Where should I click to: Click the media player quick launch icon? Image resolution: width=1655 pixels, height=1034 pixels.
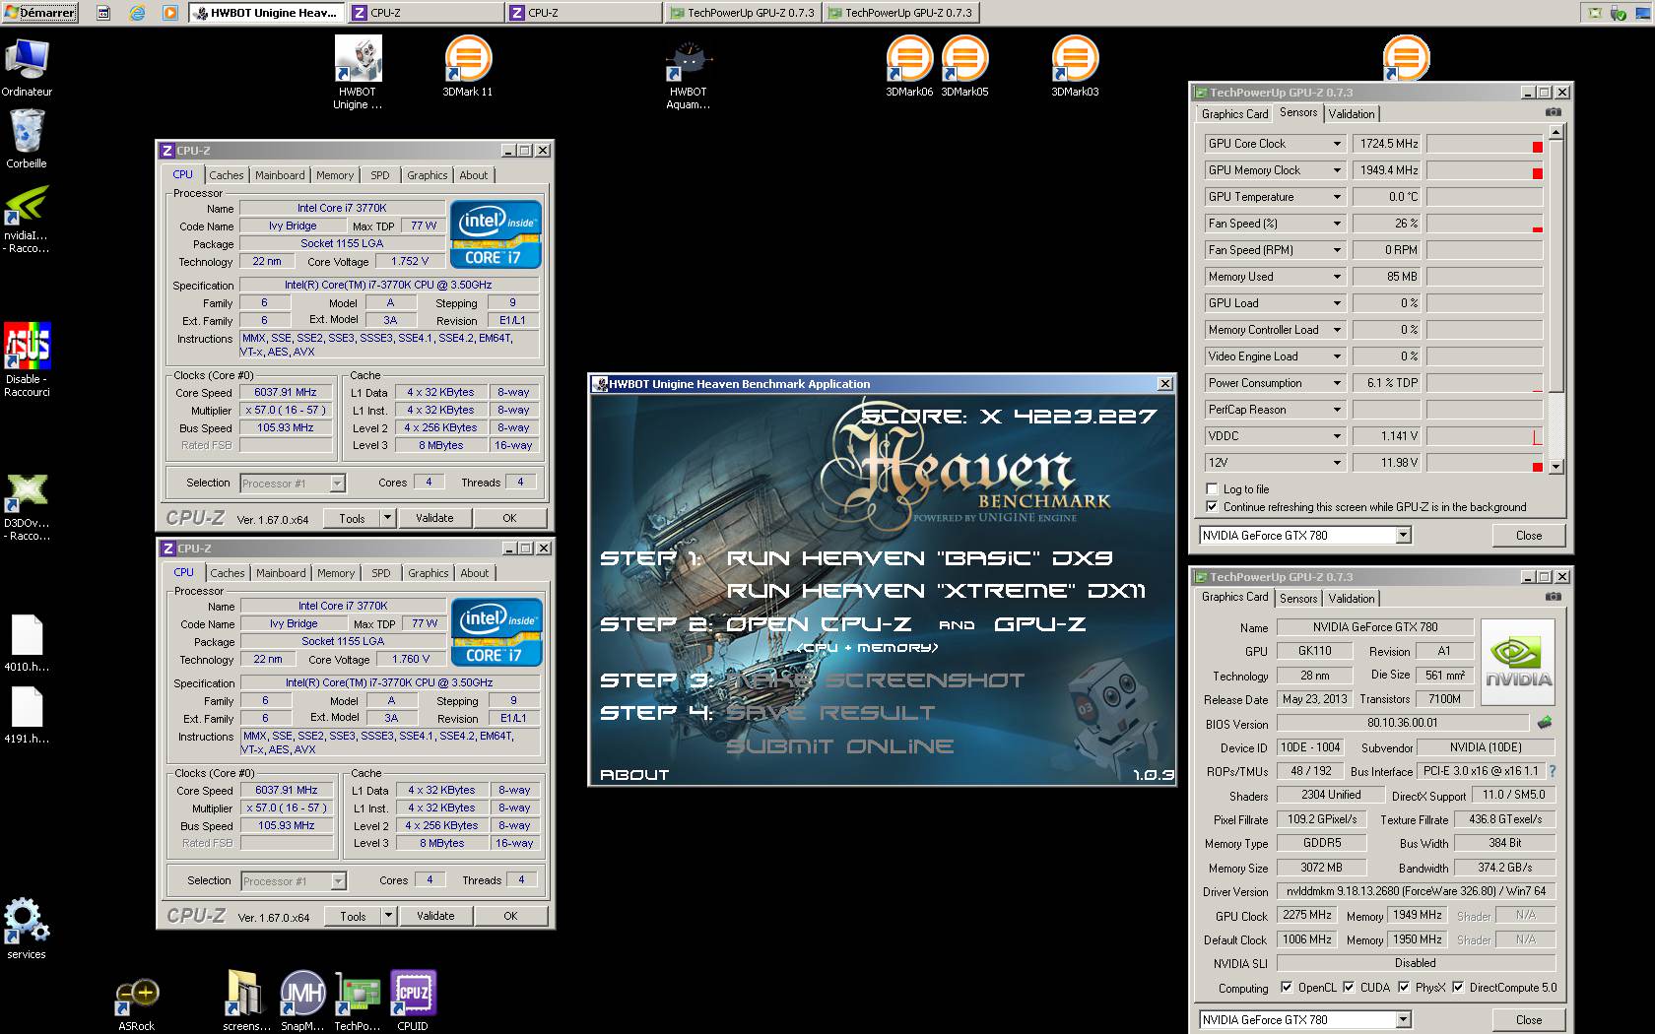(169, 13)
